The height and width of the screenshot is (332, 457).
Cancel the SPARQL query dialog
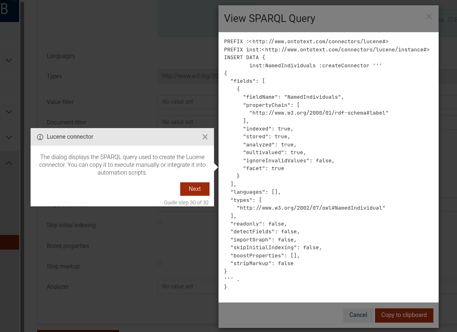click(358, 315)
